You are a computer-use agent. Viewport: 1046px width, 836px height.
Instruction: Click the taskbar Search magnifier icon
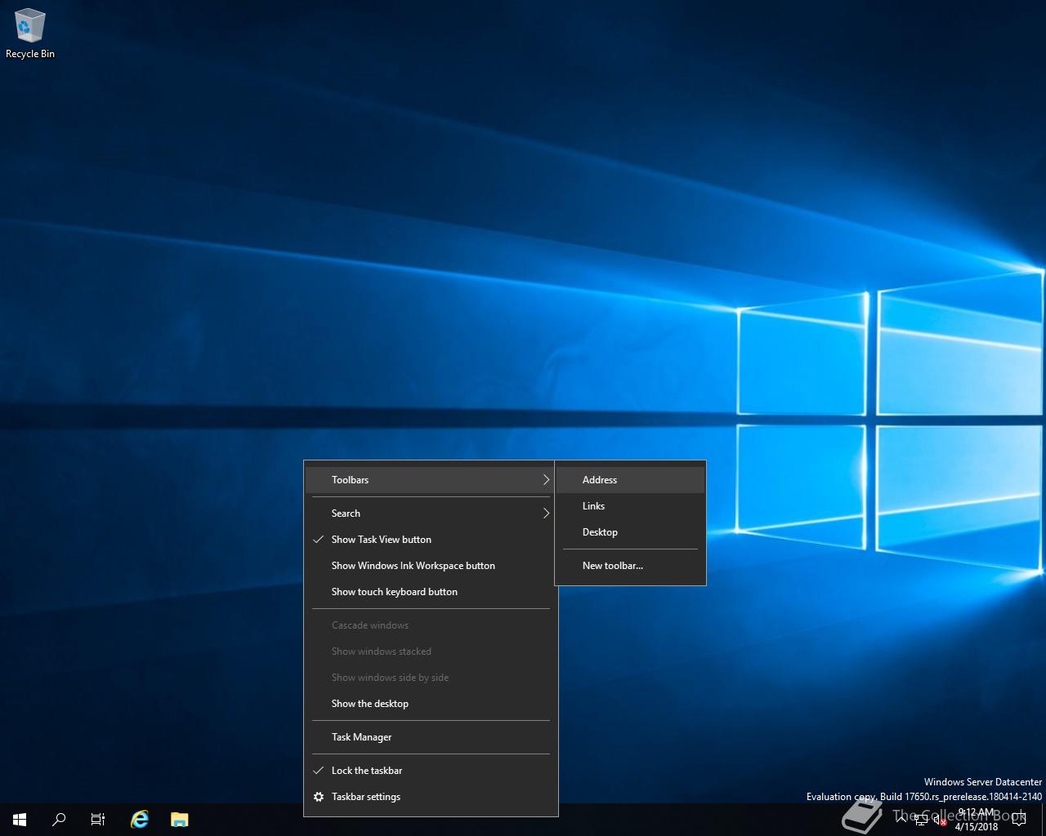pos(59,819)
